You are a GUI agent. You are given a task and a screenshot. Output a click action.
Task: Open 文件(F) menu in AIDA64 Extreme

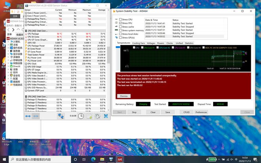(x=10, y=26)
